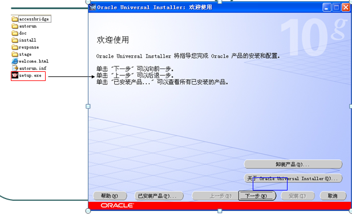Click the disabled 上一步(B) back button

tap(215, 196)
